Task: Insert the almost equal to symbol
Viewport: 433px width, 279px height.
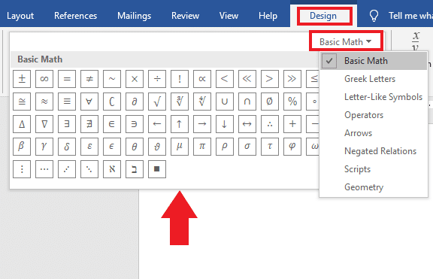Action: click(44, 102)
